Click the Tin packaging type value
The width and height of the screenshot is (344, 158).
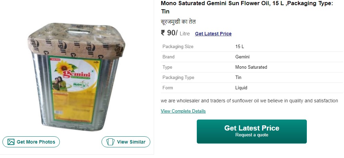238,78
